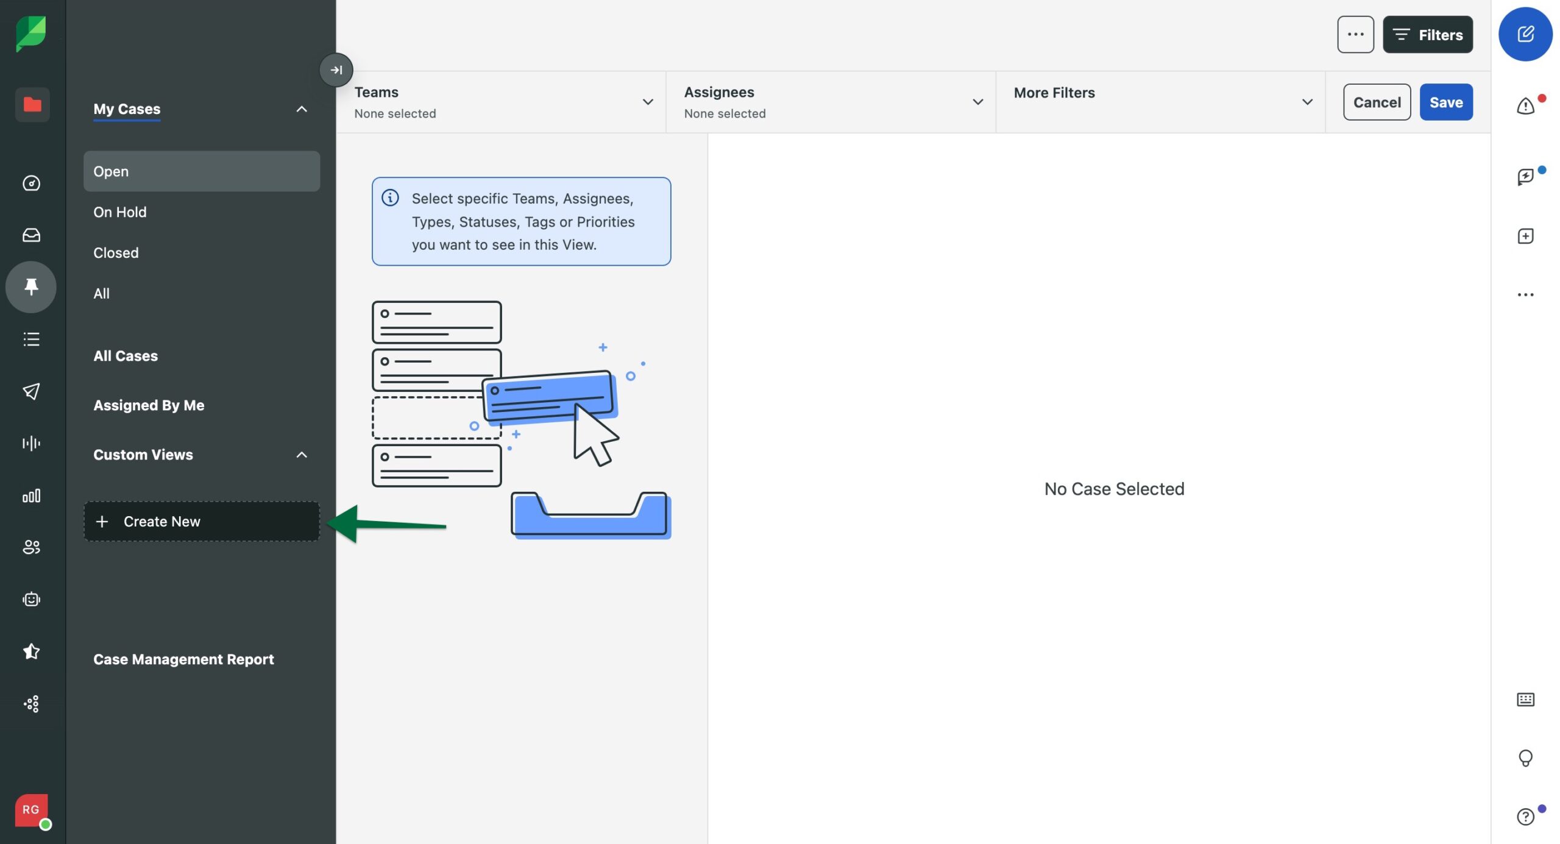Open keyboard shortcuts icon on right rail

tap(1525, 700)
